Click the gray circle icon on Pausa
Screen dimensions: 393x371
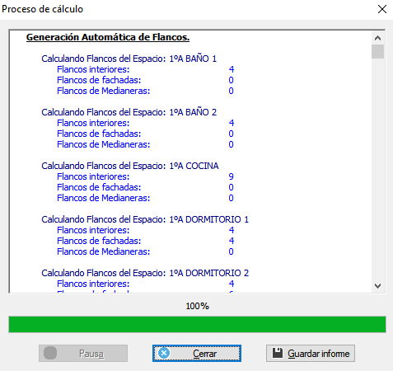pyautogui.click(x=50, y=353)
